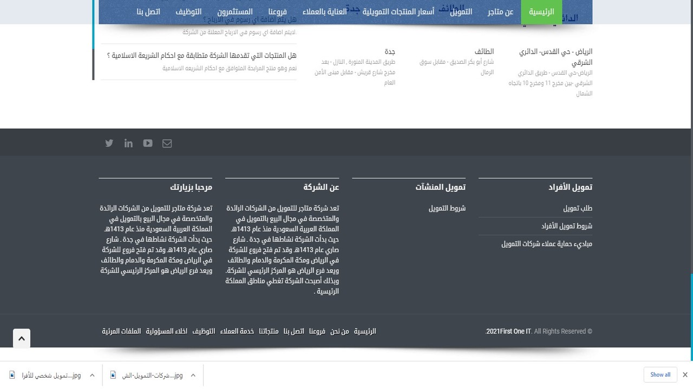
Task: Open عن متاجر menu item
Action: point(500,11)
